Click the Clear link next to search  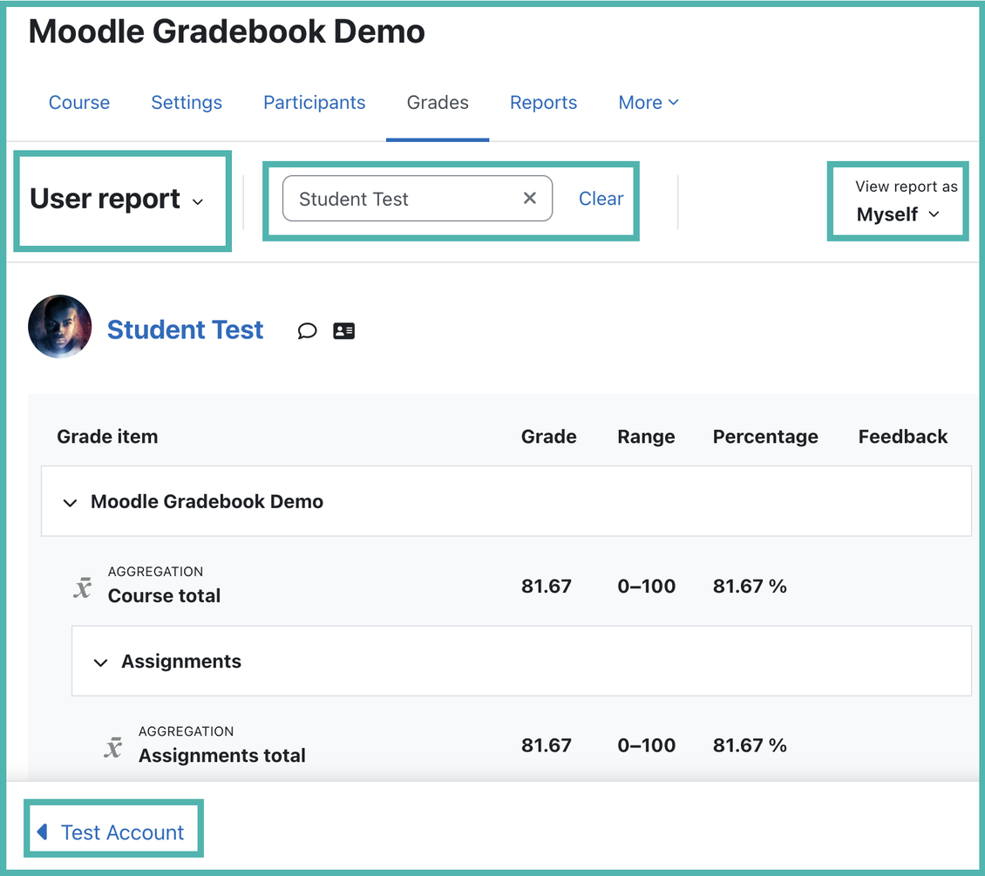point(601,199)
